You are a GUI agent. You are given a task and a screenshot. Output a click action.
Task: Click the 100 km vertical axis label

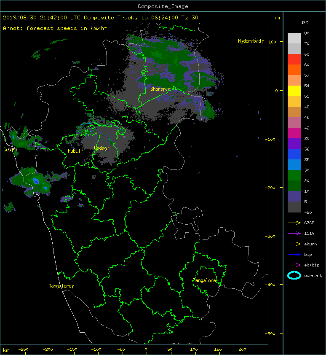click(273, 42)
